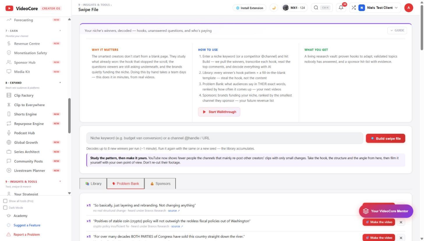Screen dimensions: 424x241
Task: Click the Media Kit monitor icon
Action: 9,71
